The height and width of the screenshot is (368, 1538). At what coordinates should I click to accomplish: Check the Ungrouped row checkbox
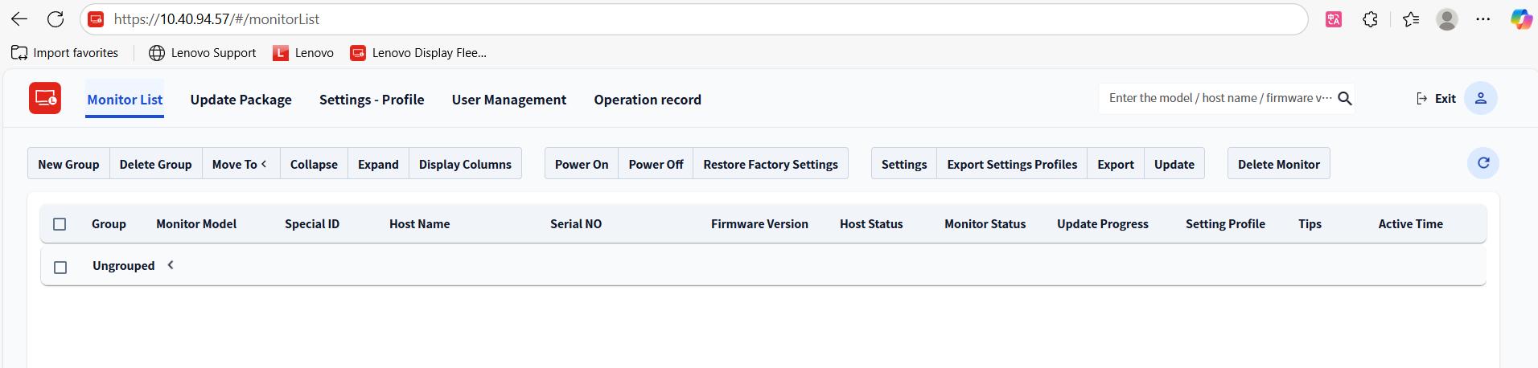(x=60, y=267)
